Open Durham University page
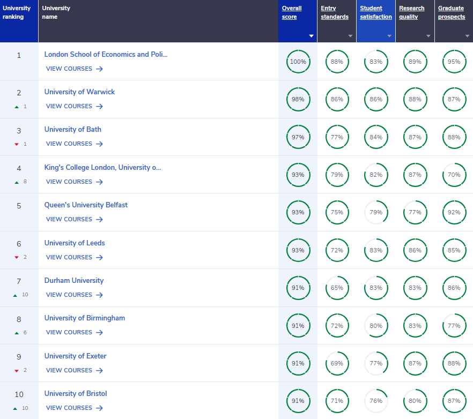473x419 pixels. coord(74,280)
